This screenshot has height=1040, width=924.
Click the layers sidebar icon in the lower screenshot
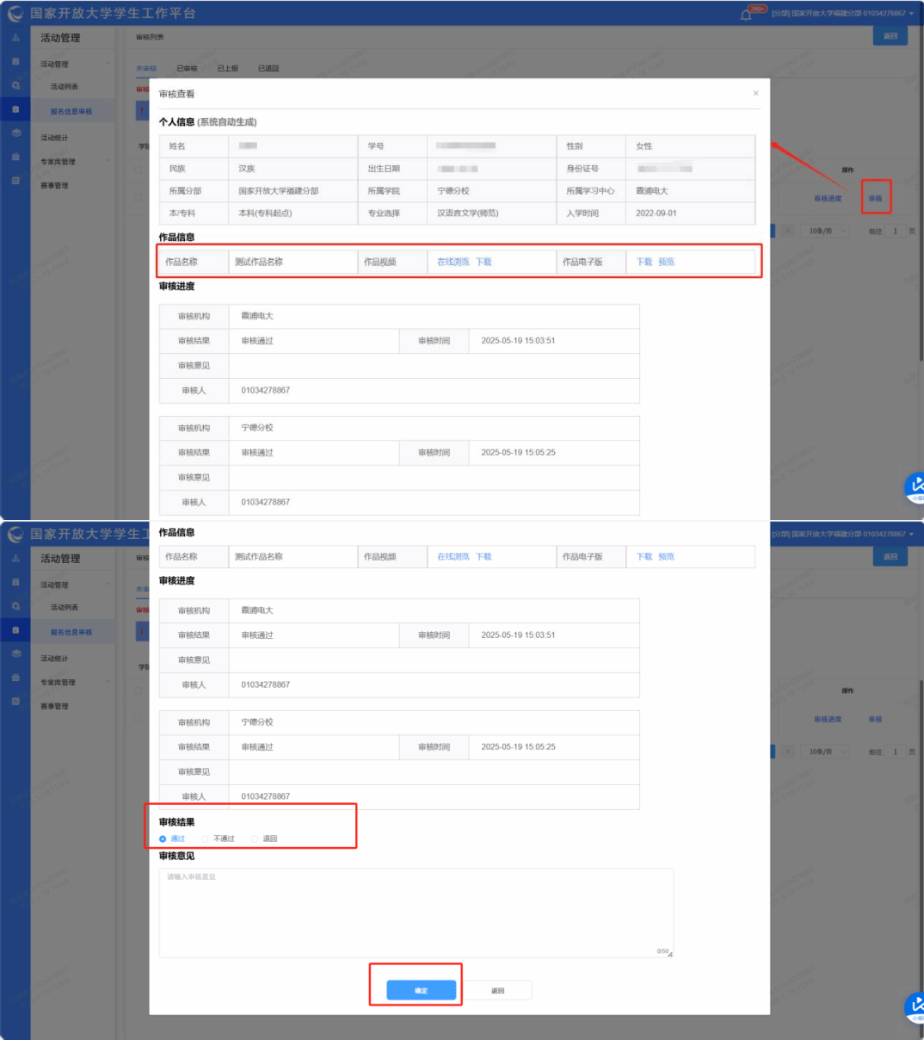tap(15, 653)
